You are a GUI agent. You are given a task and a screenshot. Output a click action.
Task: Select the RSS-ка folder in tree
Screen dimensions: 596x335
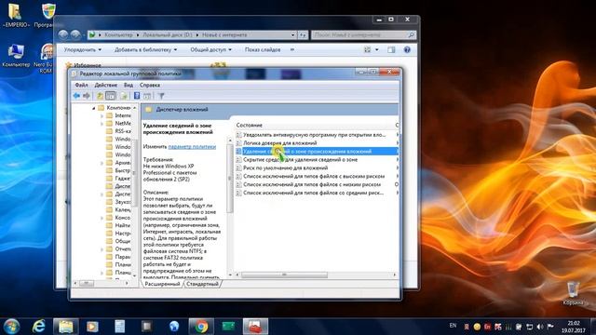click(118, 131)
